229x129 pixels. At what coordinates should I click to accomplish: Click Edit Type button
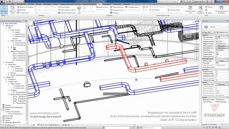[x=222, y=33]
